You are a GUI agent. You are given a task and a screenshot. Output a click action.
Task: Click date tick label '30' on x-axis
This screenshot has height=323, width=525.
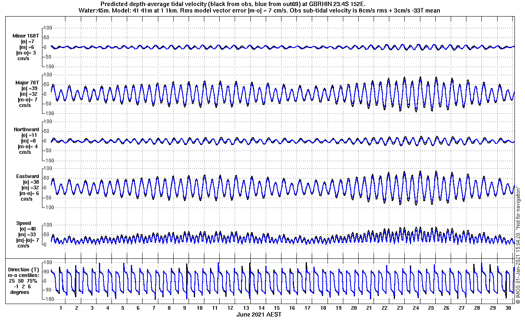click(508, 308)
